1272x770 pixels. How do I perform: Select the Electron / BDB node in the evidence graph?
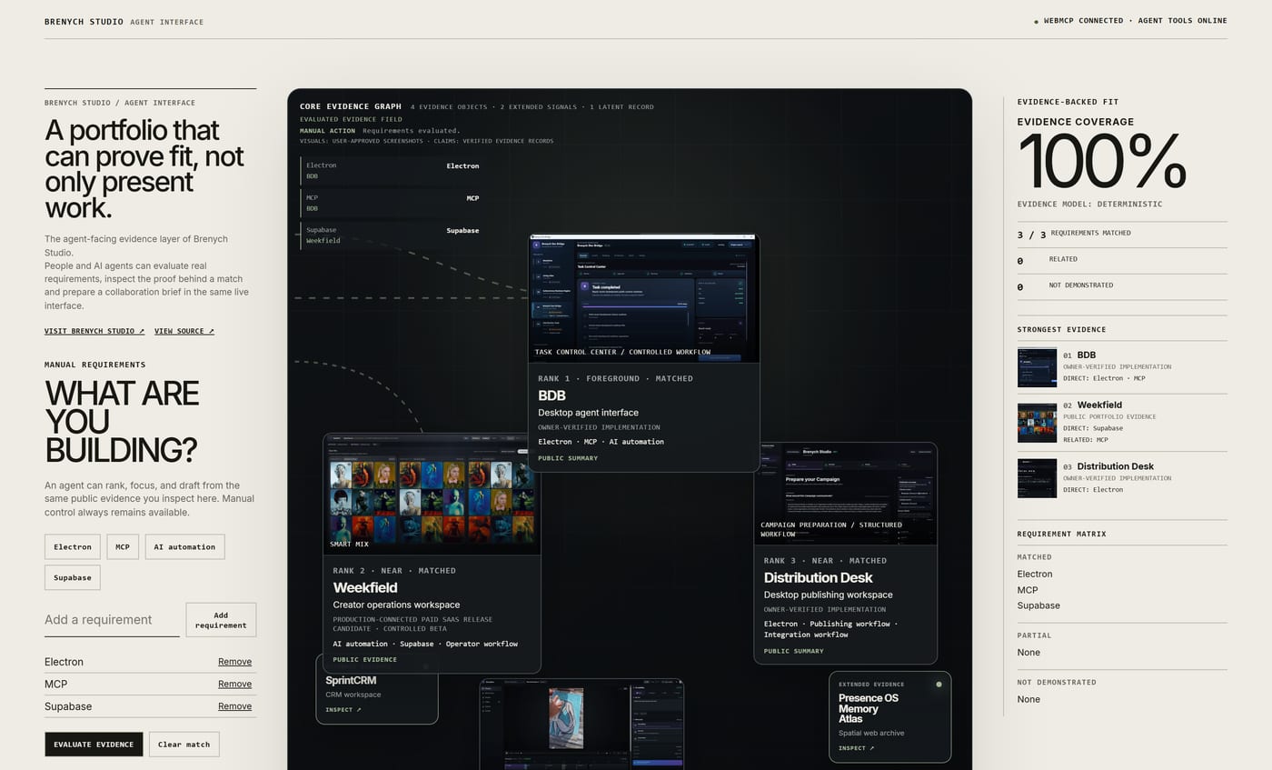[x=392, y=171]
